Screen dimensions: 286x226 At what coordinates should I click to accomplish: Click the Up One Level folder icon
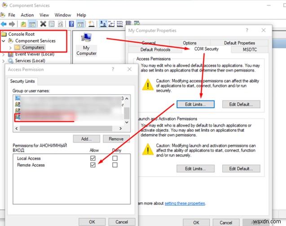(23, 24)
